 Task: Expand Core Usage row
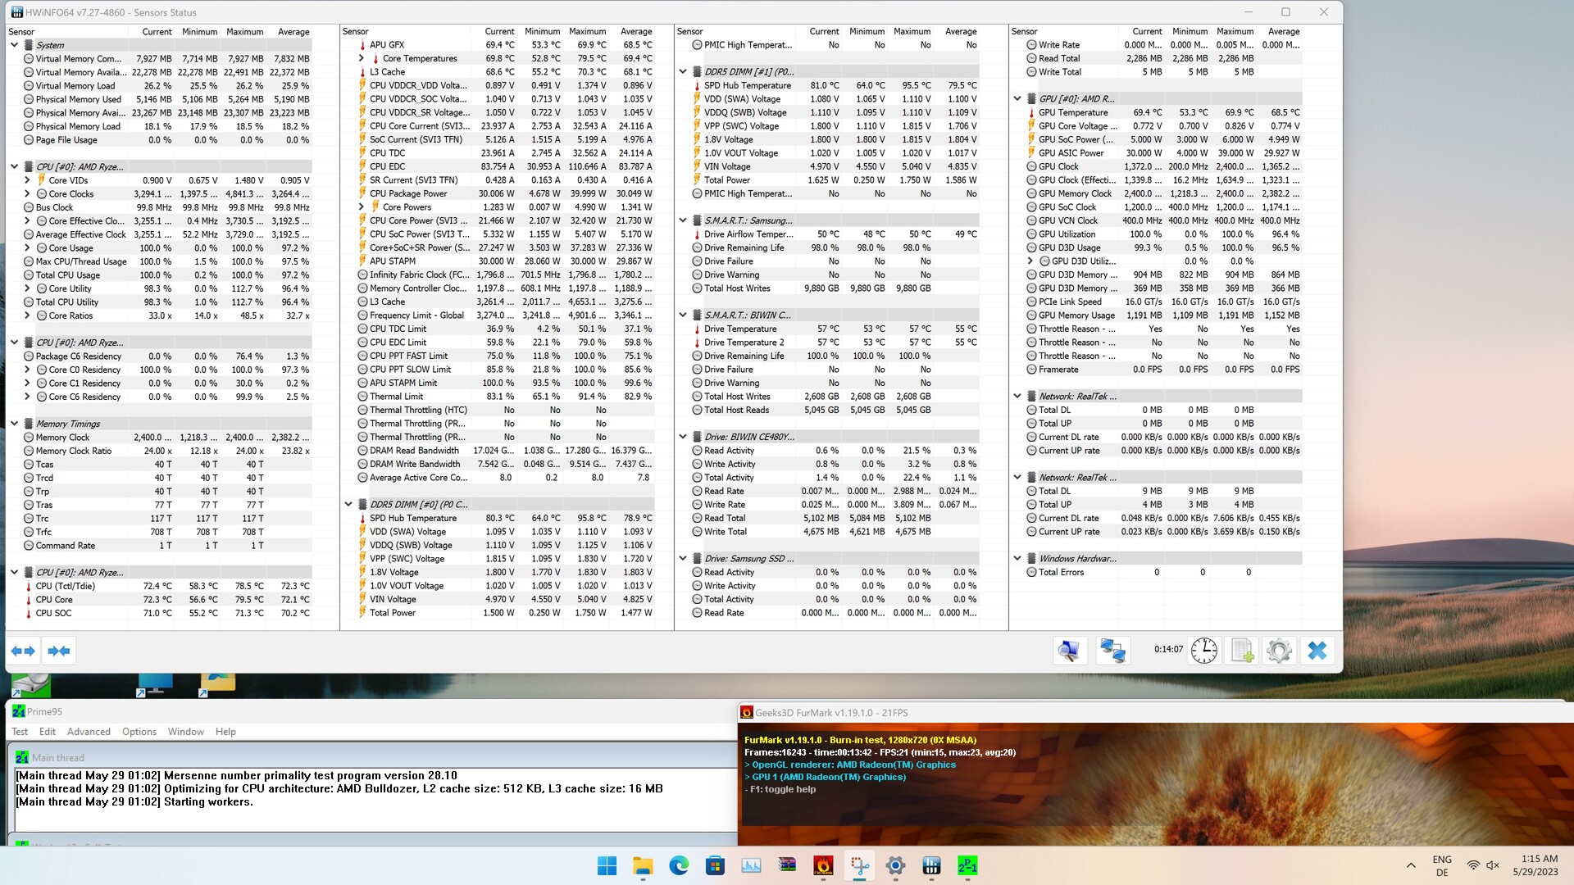click(27, 248)
